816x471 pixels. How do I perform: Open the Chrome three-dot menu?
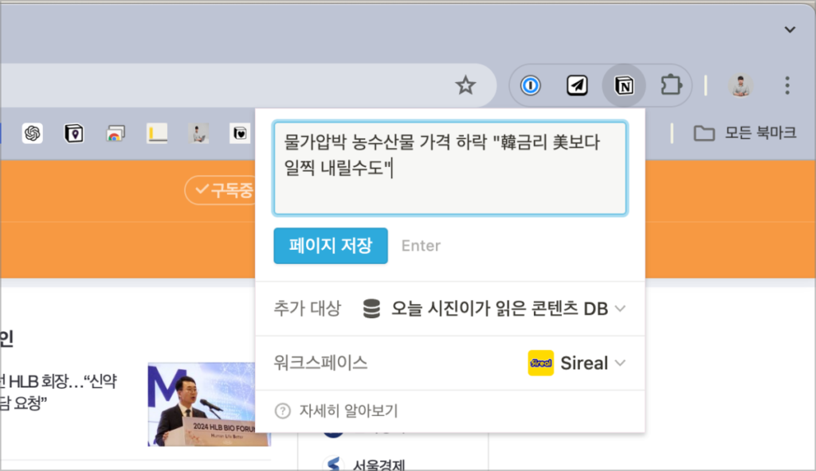787,85
